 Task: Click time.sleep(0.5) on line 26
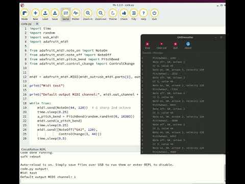(x=52, y=139)
